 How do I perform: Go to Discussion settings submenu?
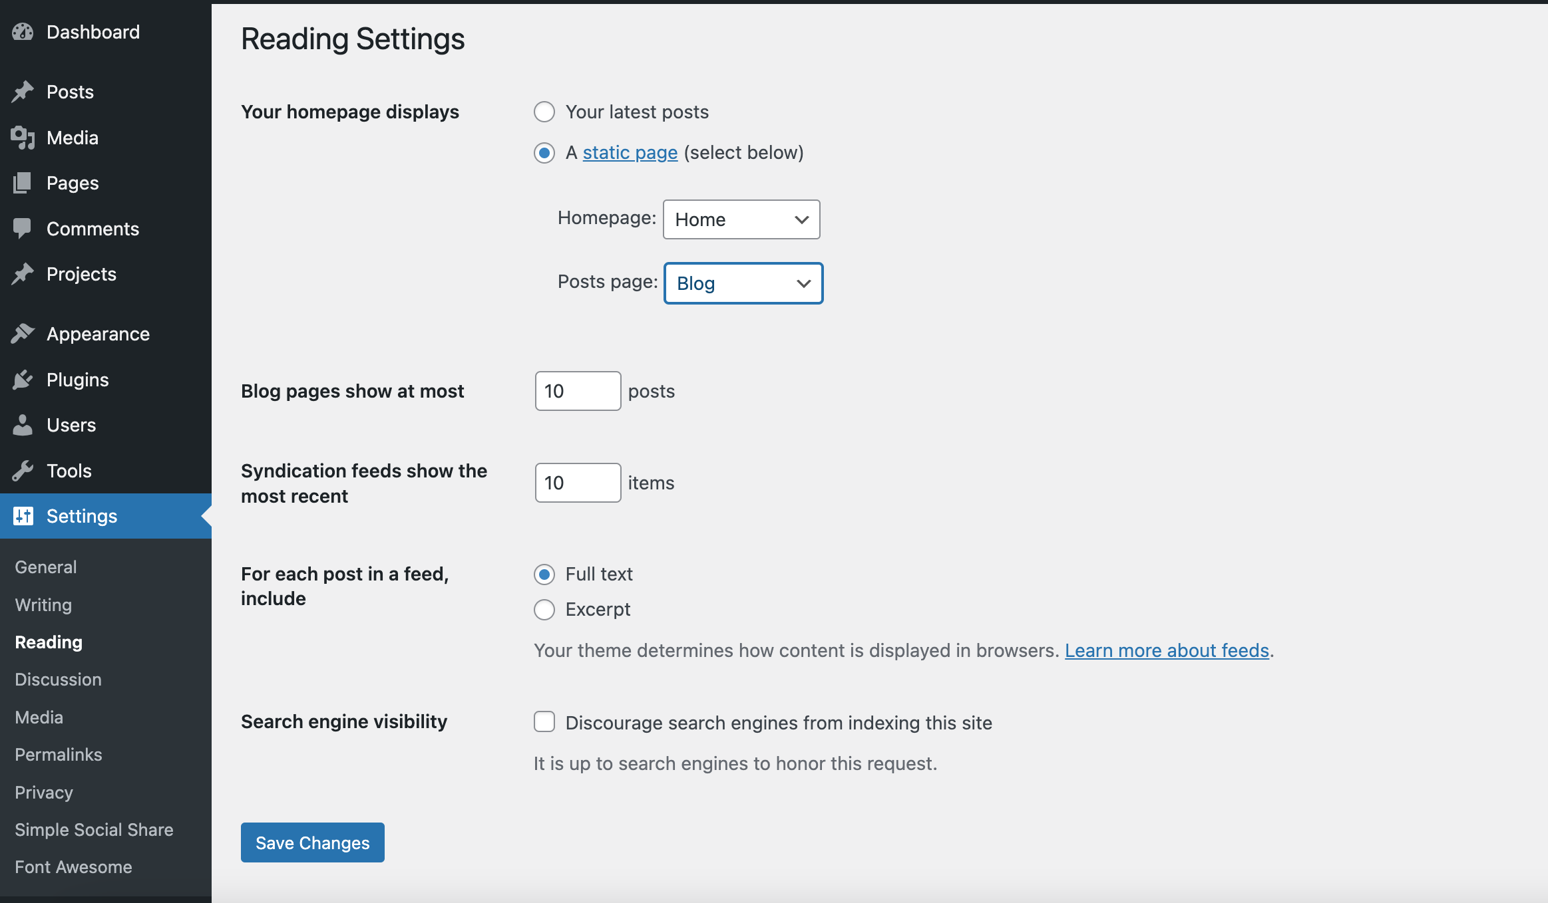[x=58, y=680]
